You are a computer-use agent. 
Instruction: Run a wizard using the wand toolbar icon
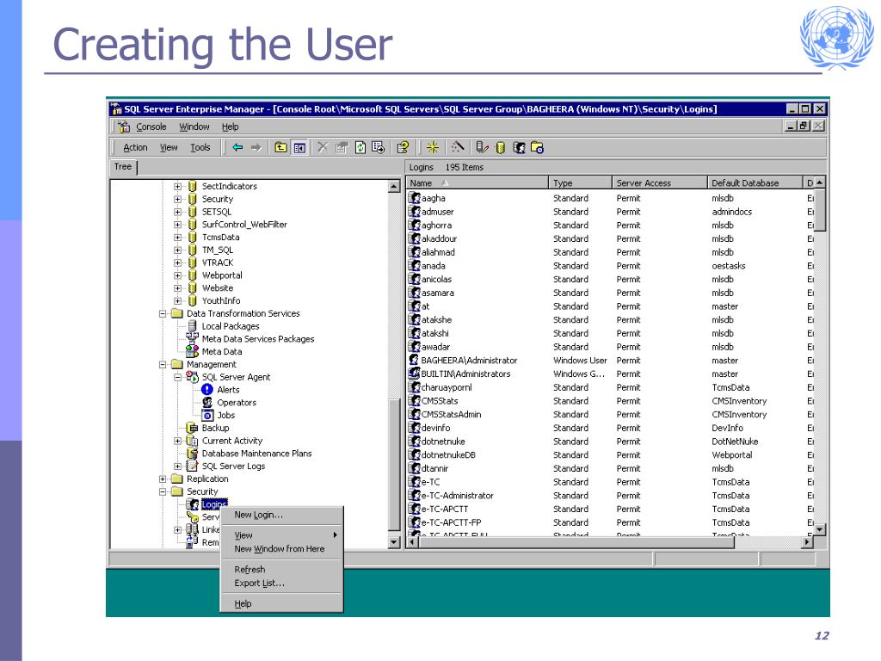pyautogui.click(x=458, y=147)
